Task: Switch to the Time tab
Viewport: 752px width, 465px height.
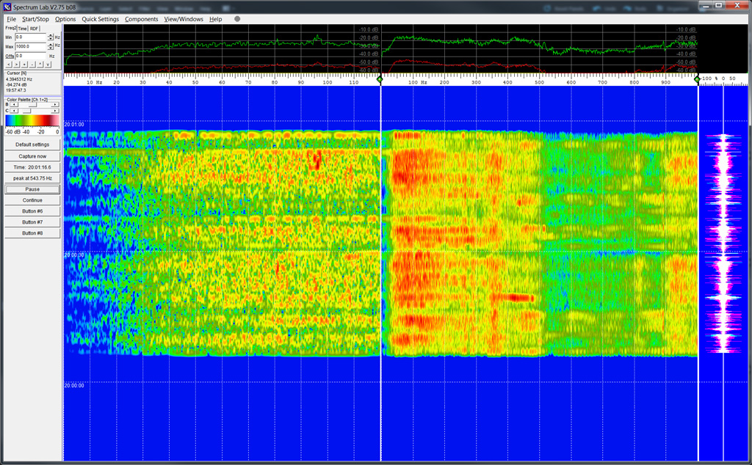Action: click(x=23, y=29)
